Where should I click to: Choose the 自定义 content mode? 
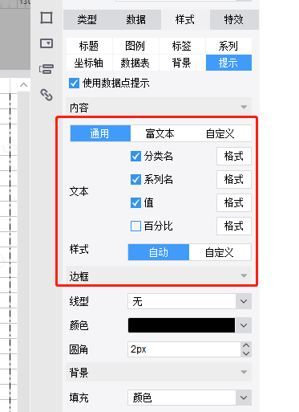(220, 133)
